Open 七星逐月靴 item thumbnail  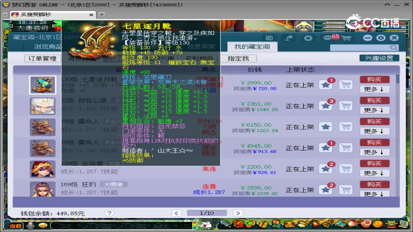tap(43, 85)
